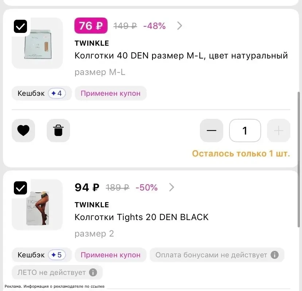Delete the item with the trash icon
Screen dimensions: 302x291
tap(58, 131)
